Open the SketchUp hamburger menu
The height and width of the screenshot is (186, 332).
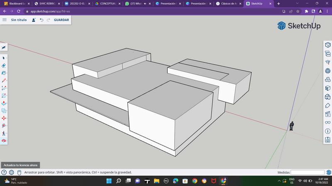(5, 20)
